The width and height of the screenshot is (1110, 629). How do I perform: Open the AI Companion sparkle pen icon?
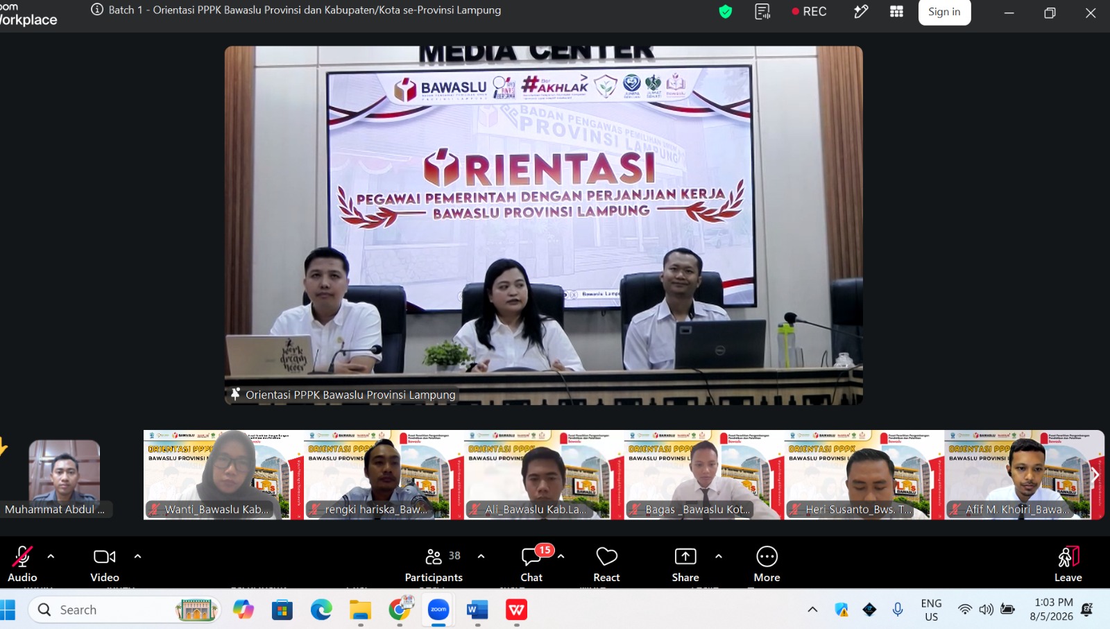[x=861, y=12]
